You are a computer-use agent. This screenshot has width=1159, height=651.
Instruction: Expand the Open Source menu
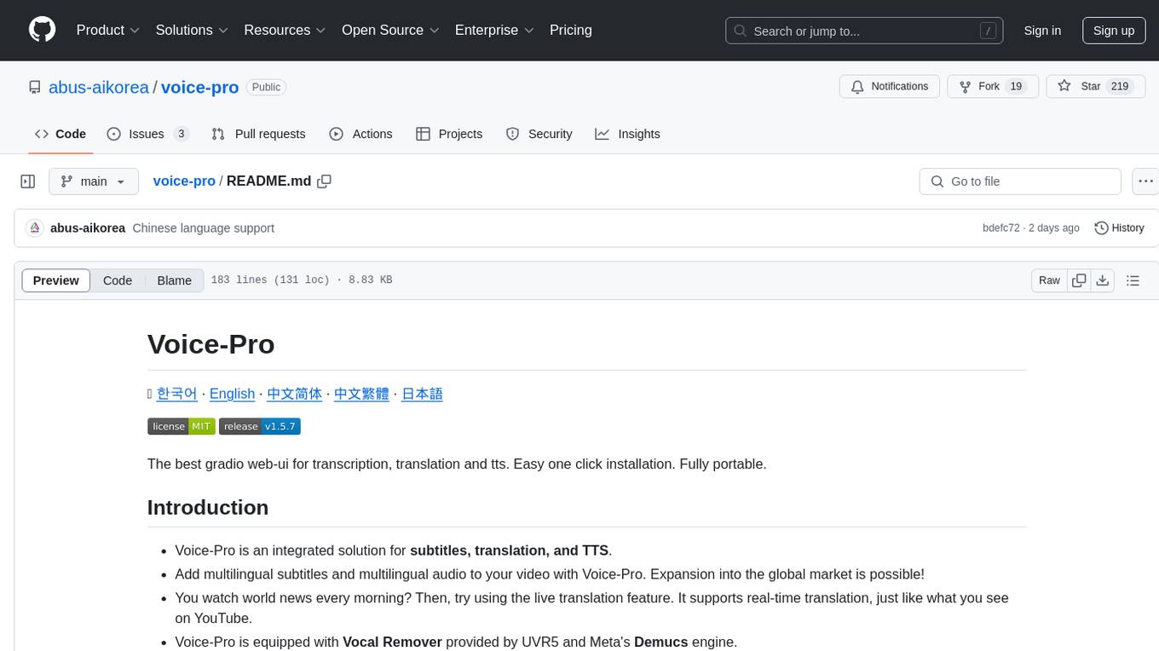point(390,30)
